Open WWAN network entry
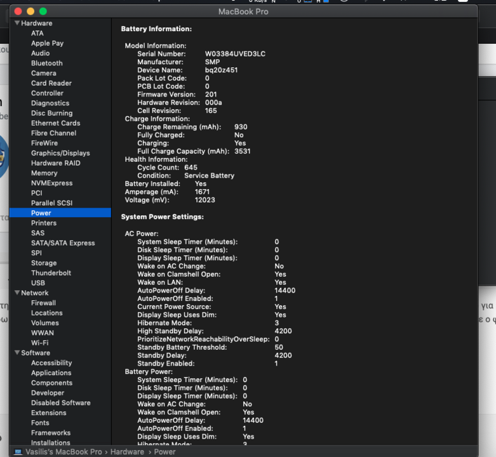Viewport: 496px width, 457px height. tap(43, 333)
